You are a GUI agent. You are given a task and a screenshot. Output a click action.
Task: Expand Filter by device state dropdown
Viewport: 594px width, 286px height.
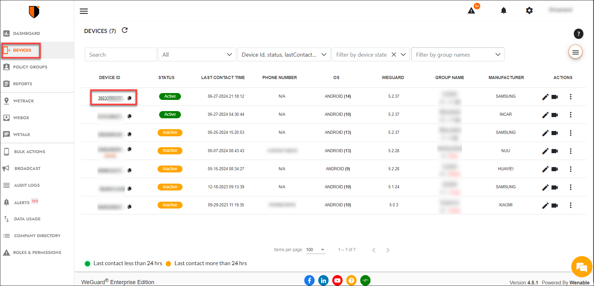coord(403,54)
